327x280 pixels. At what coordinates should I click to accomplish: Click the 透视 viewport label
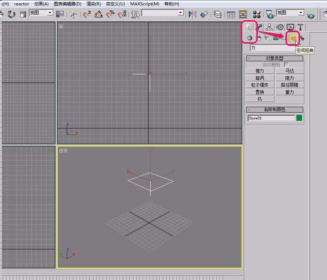click(x=63, y=151)
